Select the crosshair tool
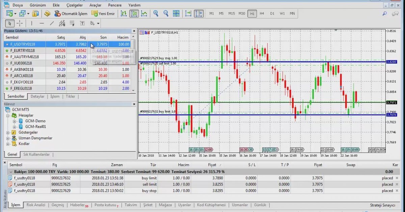The image size is (405, 212). pyautogui.click(x=20, y=23)
